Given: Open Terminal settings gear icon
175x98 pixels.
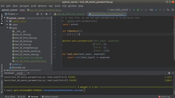Looking at the screenshot, I should (x=169, y=73).
